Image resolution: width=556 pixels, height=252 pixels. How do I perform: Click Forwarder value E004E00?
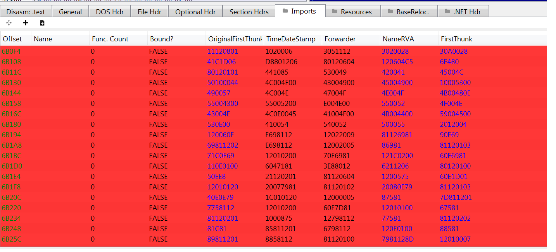[337, 104]
